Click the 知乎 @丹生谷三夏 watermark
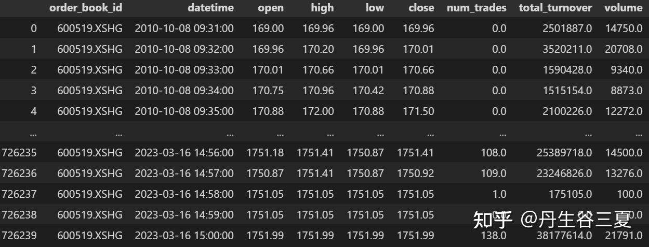Image resolution: width=649 pixels, height=247 pixels. [x=552, y=220]
